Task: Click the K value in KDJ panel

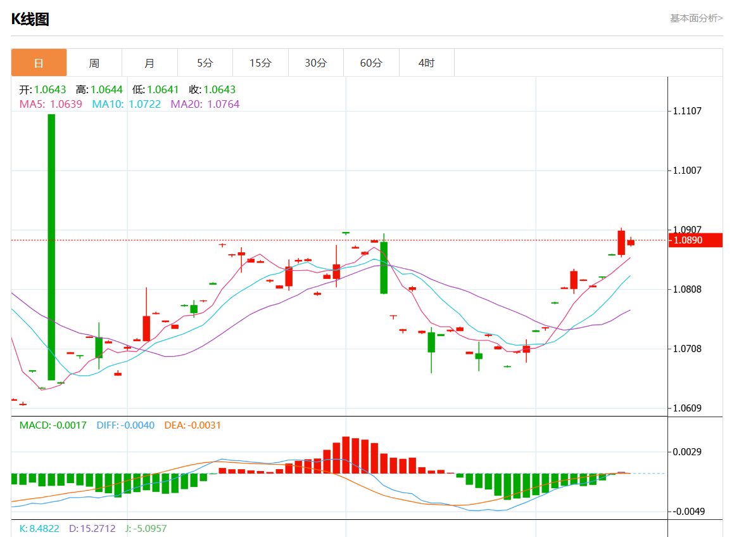Action: pos(39,528)
